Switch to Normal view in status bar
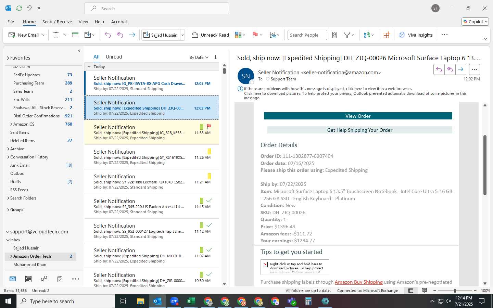Viewport: 493px width, 308px height. 411,291
